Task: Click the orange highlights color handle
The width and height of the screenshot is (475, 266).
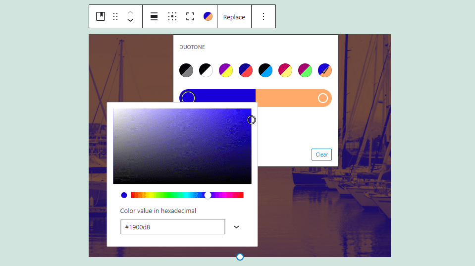Action: (x=323, y=98)
